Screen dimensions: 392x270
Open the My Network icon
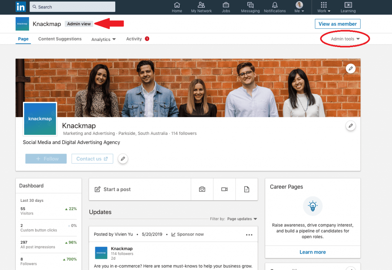pyautogui.click(x=201, y=7)
